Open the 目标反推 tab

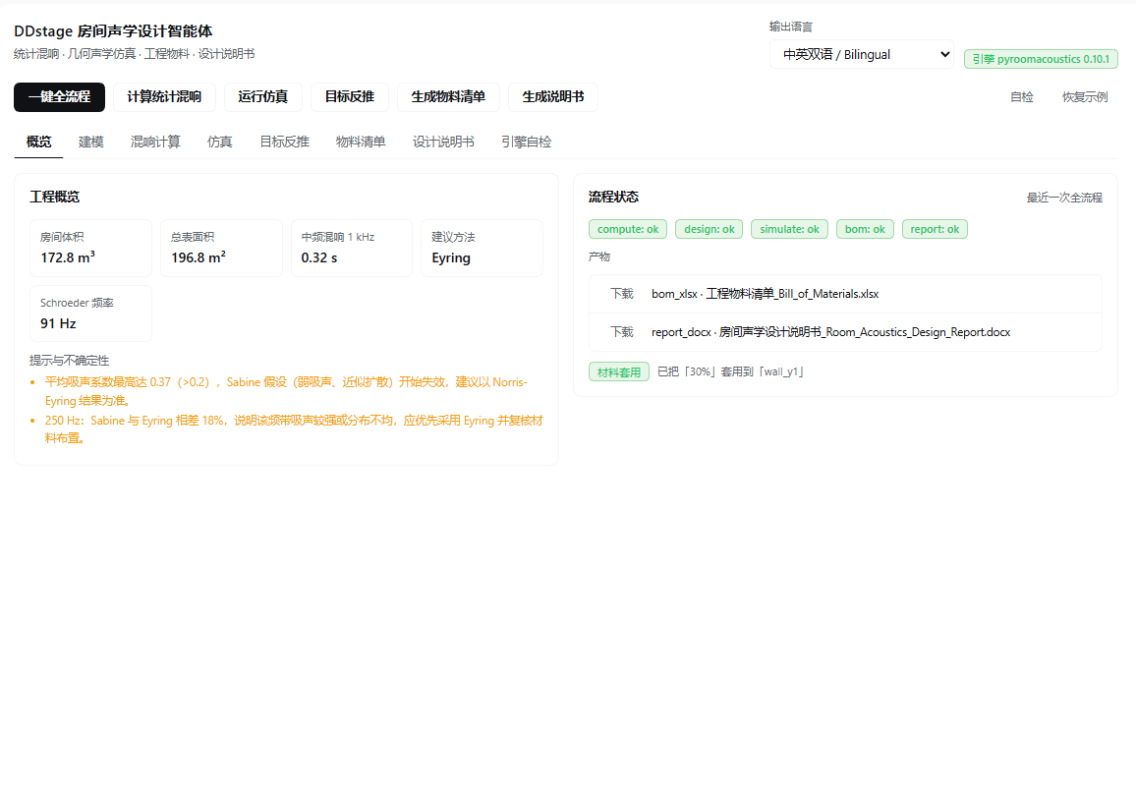coord(285,142)
